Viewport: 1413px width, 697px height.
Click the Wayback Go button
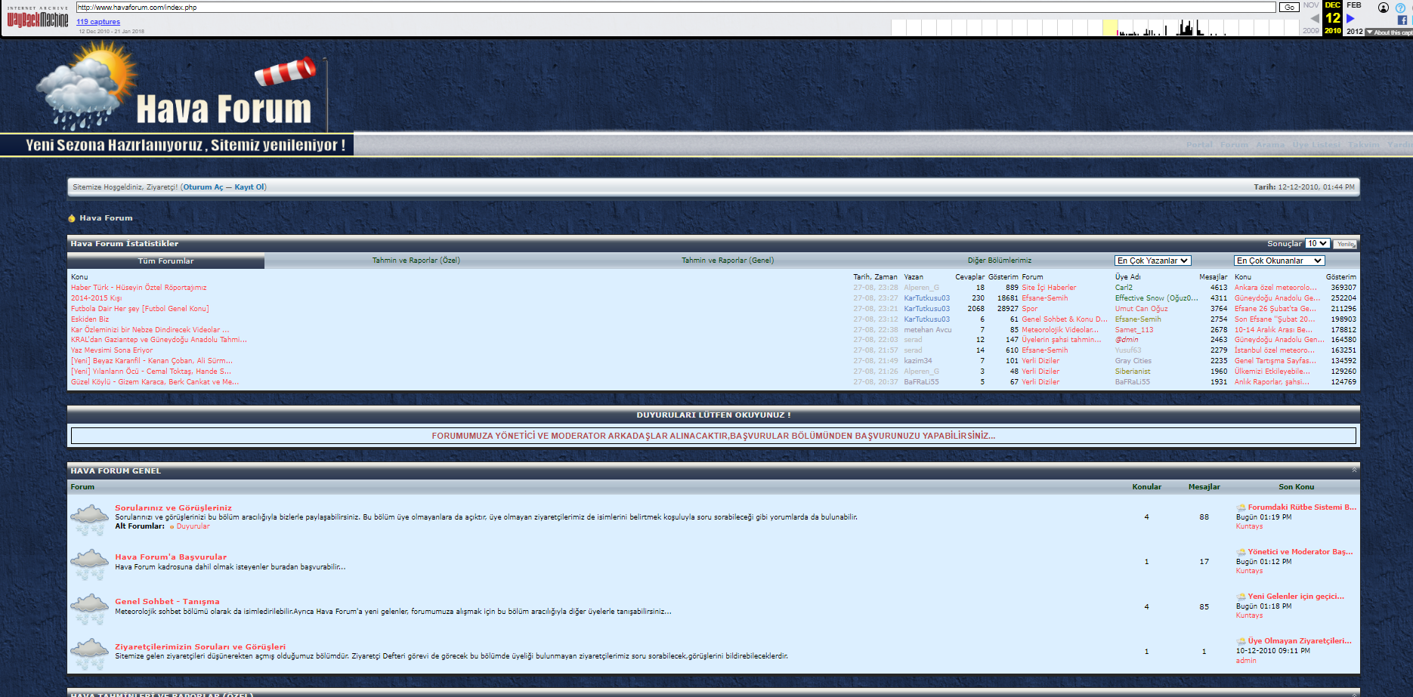(1289, 8)
